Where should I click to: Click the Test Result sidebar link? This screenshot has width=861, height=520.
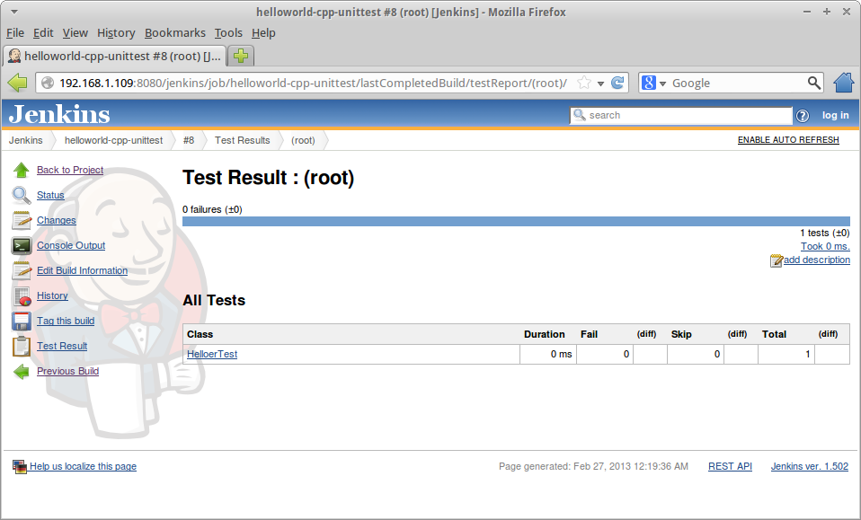point(62,346)
